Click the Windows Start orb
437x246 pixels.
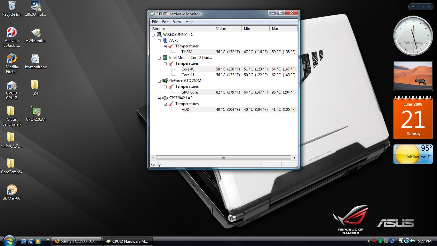[9, 240]
